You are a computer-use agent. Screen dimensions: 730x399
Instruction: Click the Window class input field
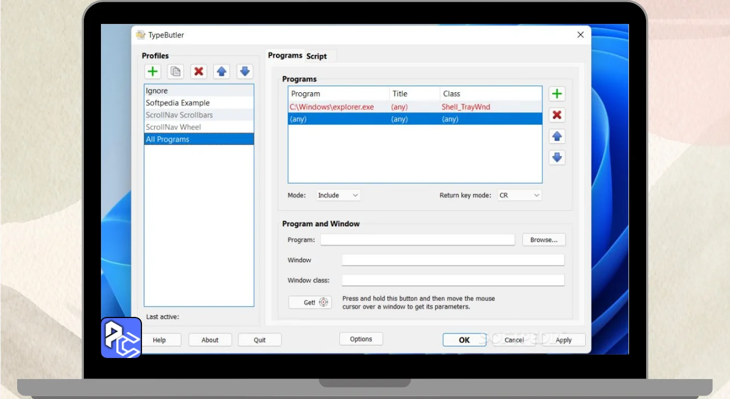(453, 280)
